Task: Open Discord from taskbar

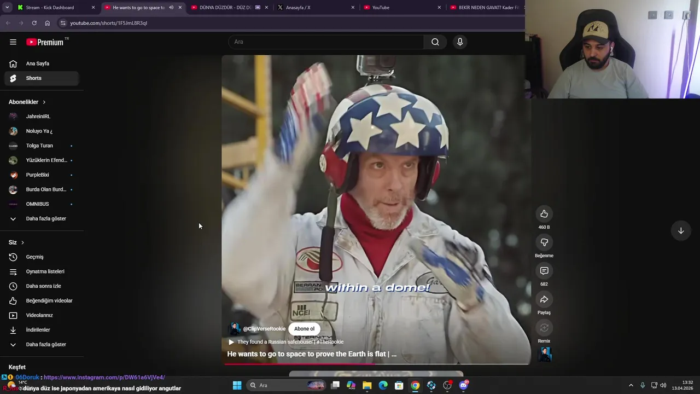Action: click(463, 385)
